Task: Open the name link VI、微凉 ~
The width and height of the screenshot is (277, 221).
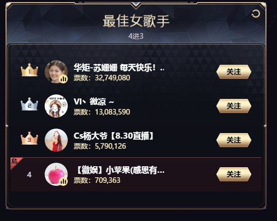Action: pos(94,101)
